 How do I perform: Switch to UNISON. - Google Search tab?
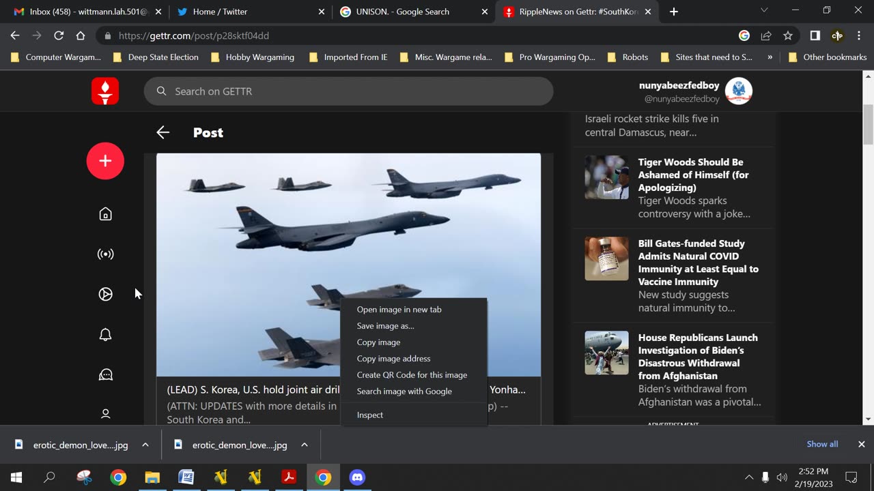click(x=413, y=12)
